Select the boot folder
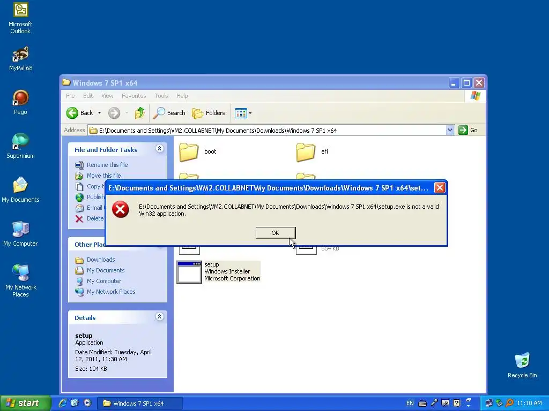This screenshot has width=549, height=411. tap(198, 151)
